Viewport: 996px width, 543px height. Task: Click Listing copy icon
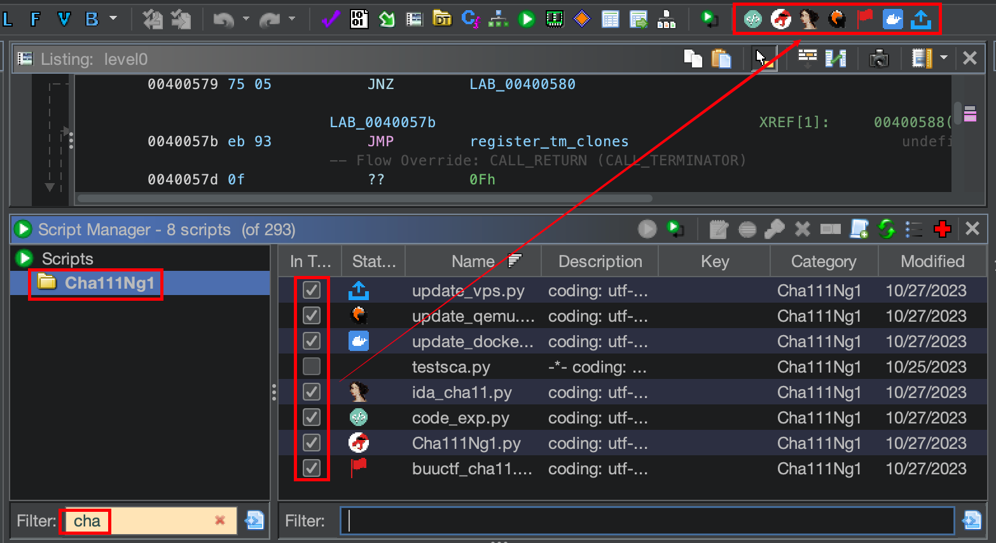point(693,58)
